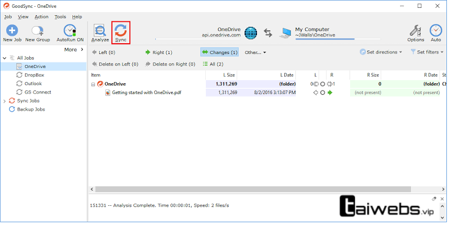Collapse the All Jobs tree node

click(x=5, y=58)
